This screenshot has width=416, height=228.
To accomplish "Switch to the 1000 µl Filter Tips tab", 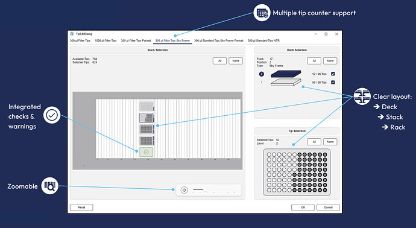I will (106, 40).
